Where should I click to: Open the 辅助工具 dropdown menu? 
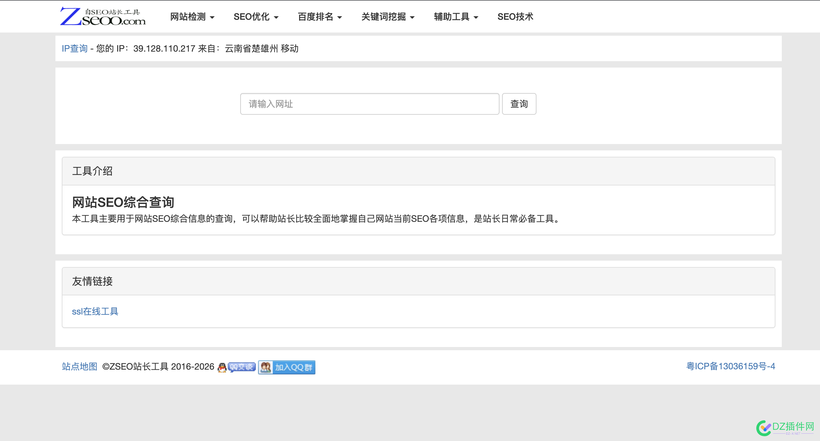click(456, 17)
